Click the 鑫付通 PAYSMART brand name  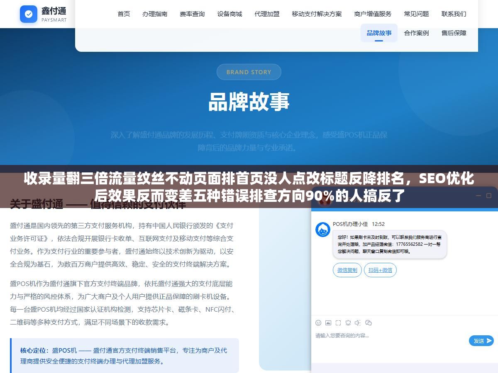coord(54,14)
